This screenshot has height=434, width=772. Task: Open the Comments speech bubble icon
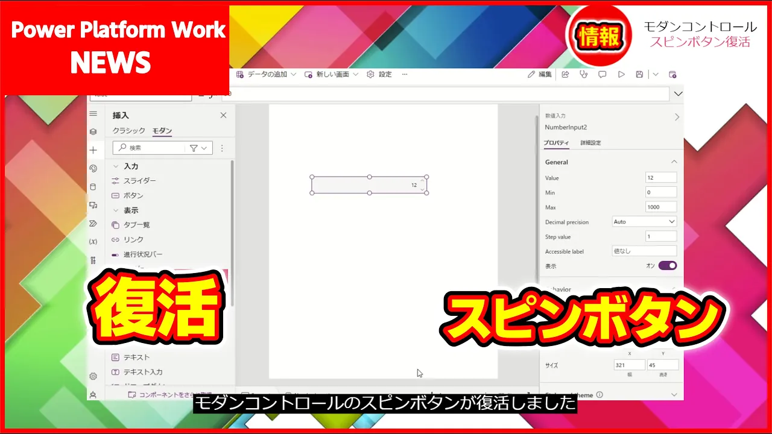pos(602,74)
